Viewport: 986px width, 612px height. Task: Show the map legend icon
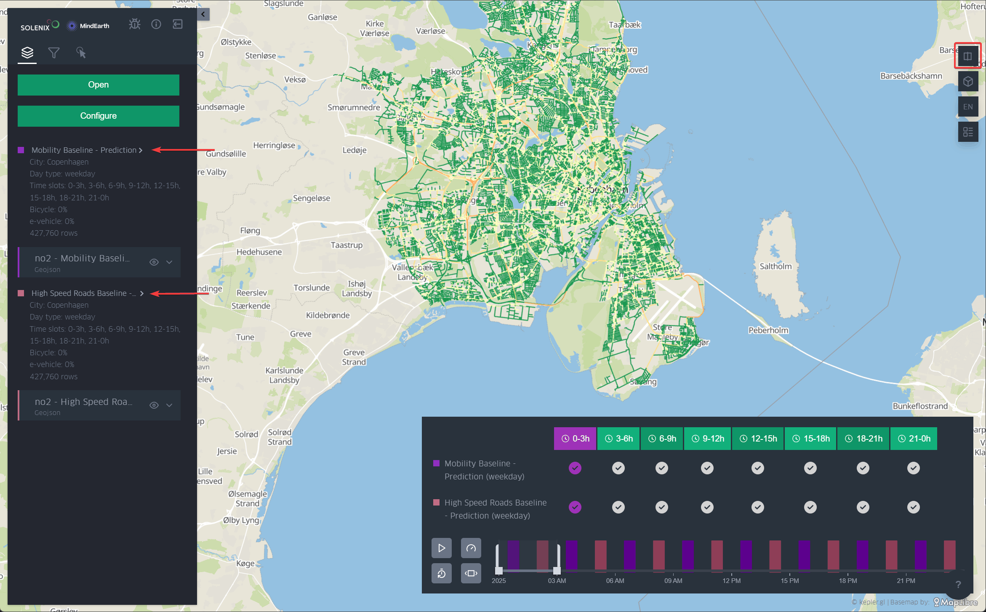click(967, 132)
